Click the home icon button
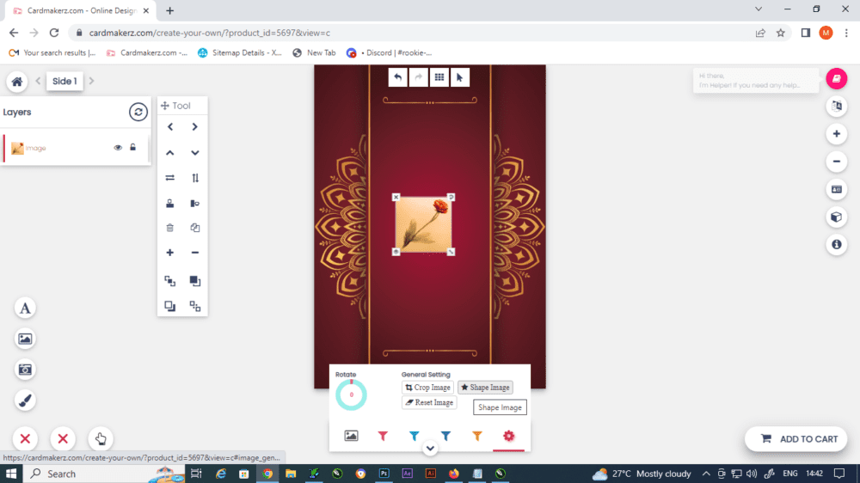 tap(16, 82)
